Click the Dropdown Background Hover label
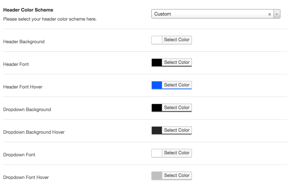287x187 pixels. point(34,132)
